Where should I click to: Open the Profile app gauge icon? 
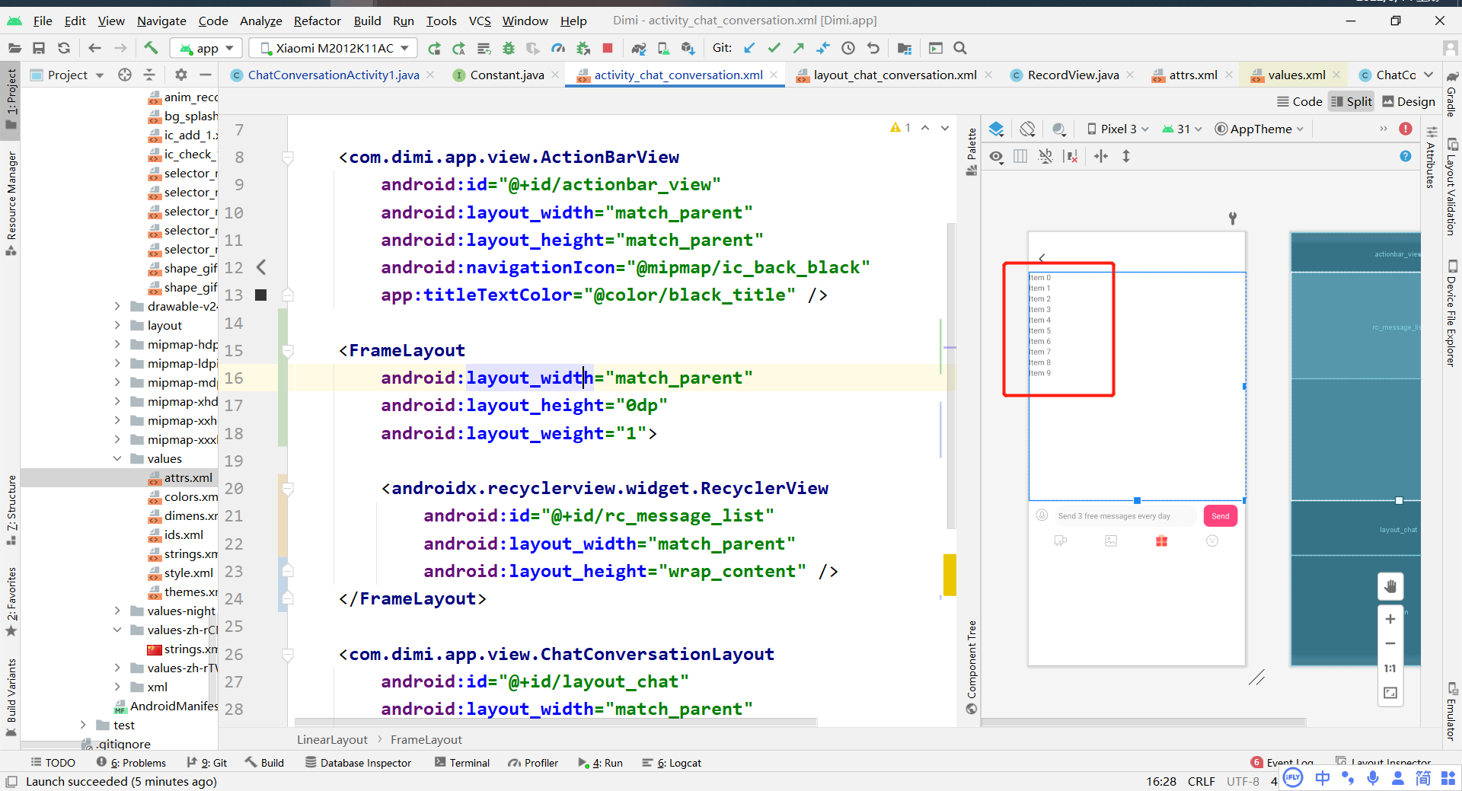coord(558,48)
